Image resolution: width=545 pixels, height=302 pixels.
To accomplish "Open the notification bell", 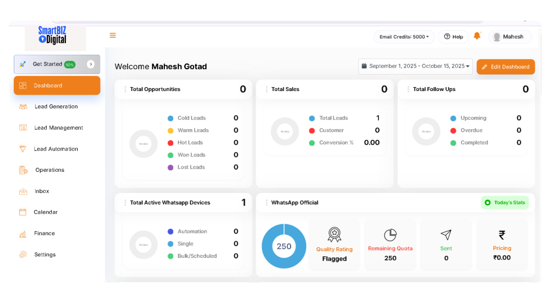I will tap(477, 36).
